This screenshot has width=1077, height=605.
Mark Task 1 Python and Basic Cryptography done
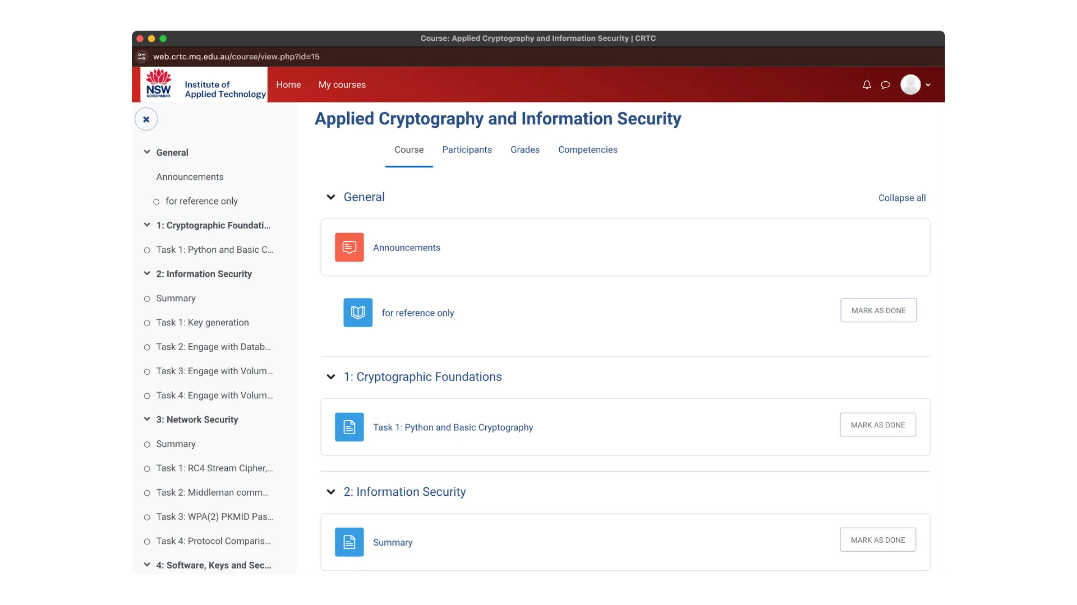877,425
